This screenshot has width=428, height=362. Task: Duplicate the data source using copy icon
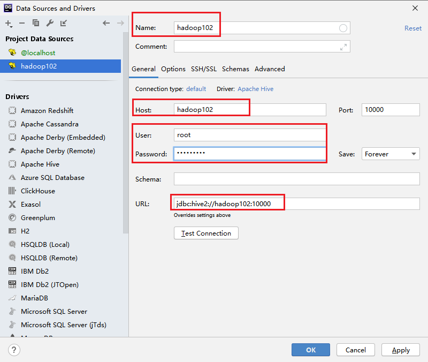click(36, 23)
